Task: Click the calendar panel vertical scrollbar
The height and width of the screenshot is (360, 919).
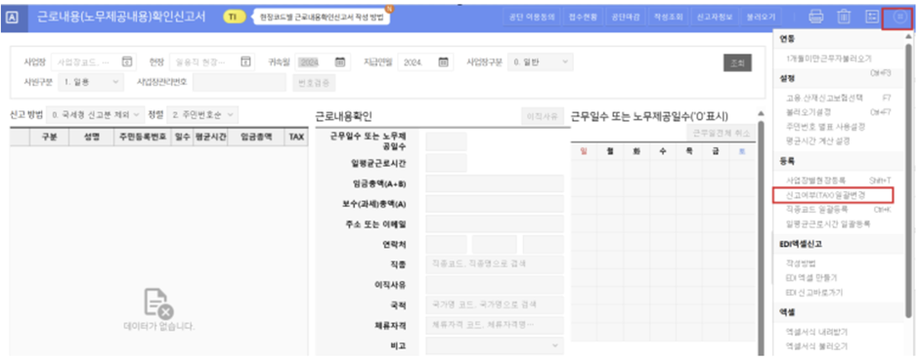Action: (761, 237)
